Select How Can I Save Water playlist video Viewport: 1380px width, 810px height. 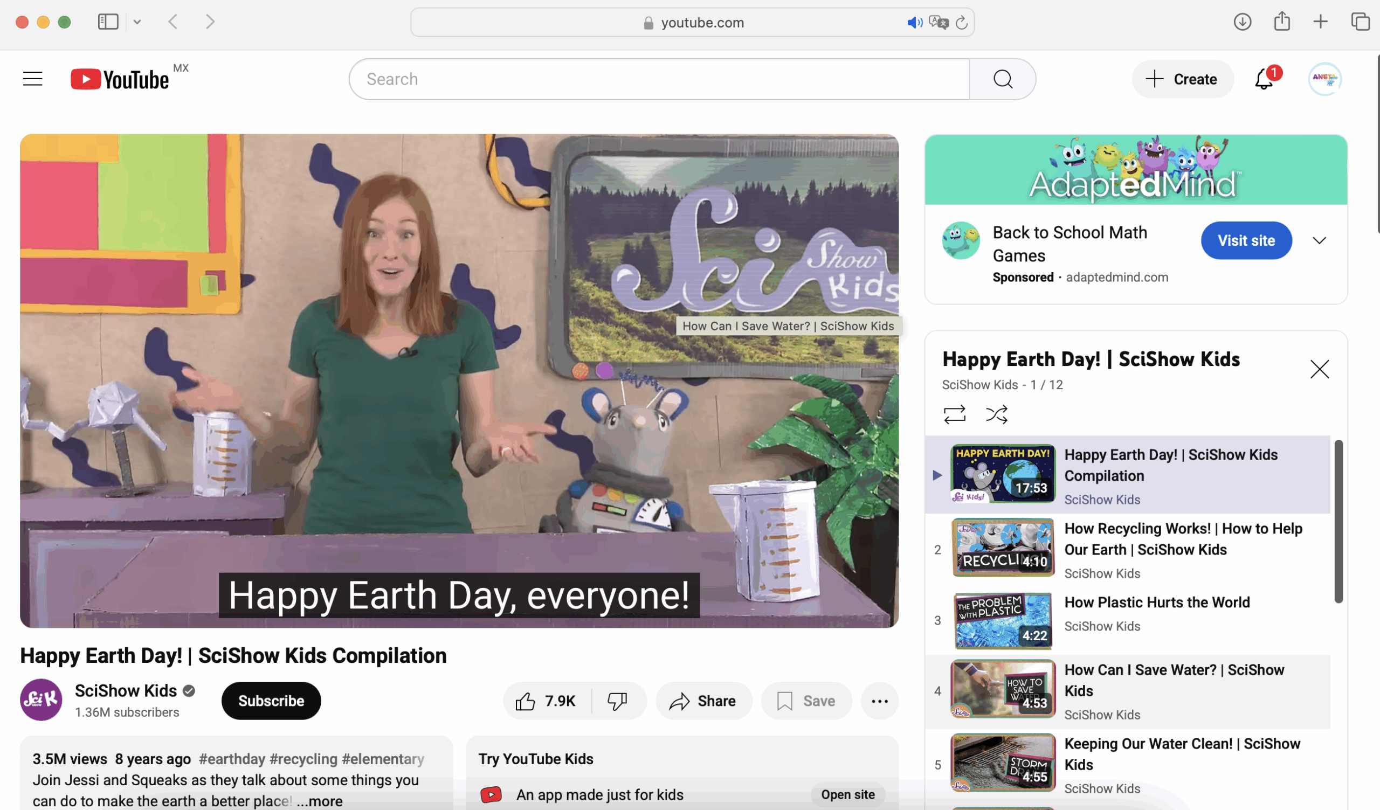(x=1128, y=691)
